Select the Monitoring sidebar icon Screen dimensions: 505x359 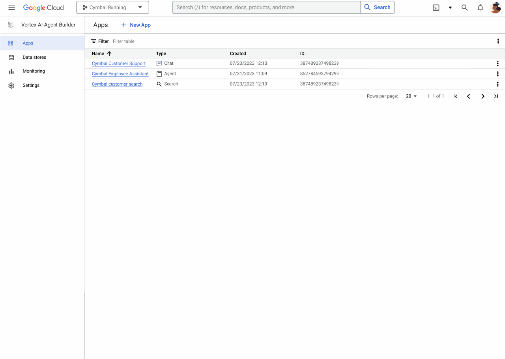pyautogui.click(x=11, y=71)
